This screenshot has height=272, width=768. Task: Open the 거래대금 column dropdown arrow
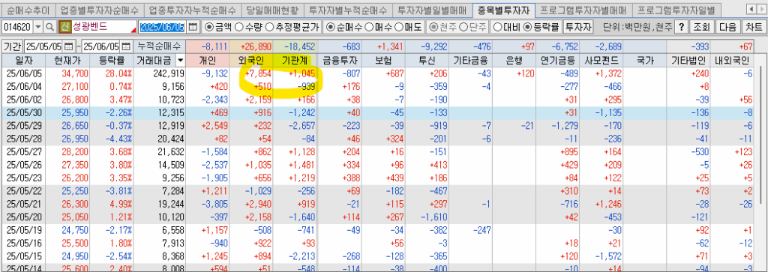[181, 61]
